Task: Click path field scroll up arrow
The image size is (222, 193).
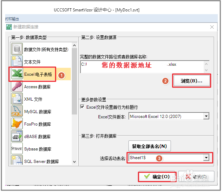Action: [x=206, y=64]
